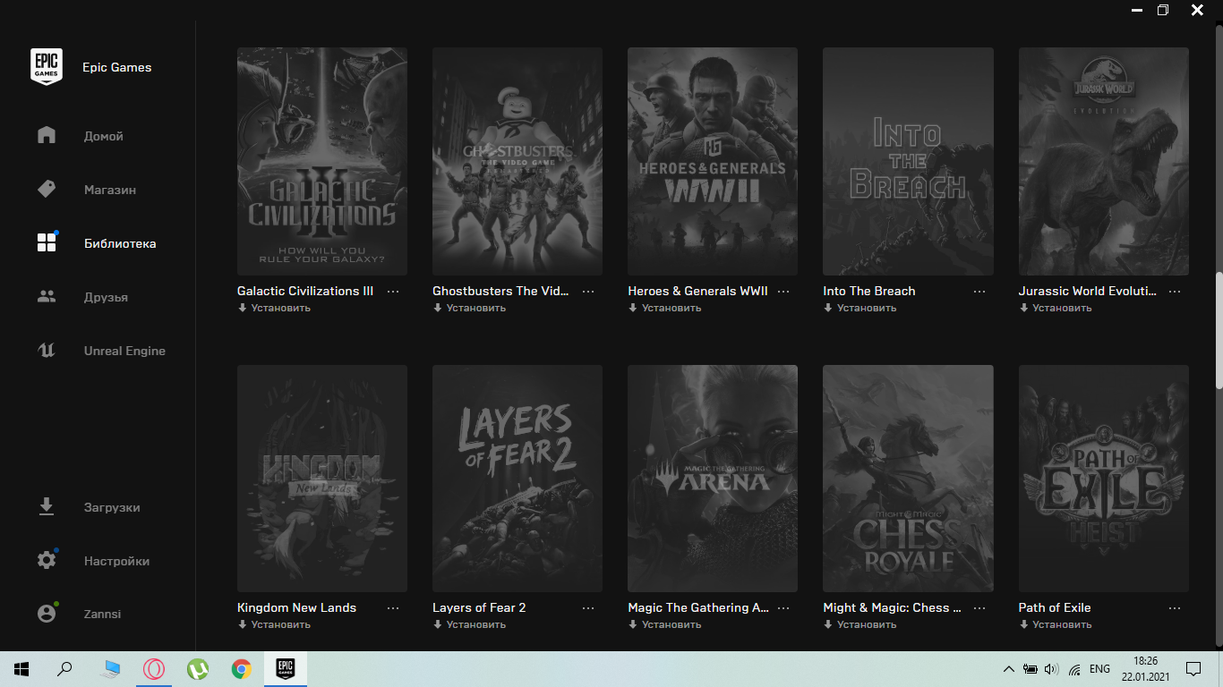The image size is (1223, 687).
Task: Open options dots for Jurassic World Evolution
Action: (1175, 292)
